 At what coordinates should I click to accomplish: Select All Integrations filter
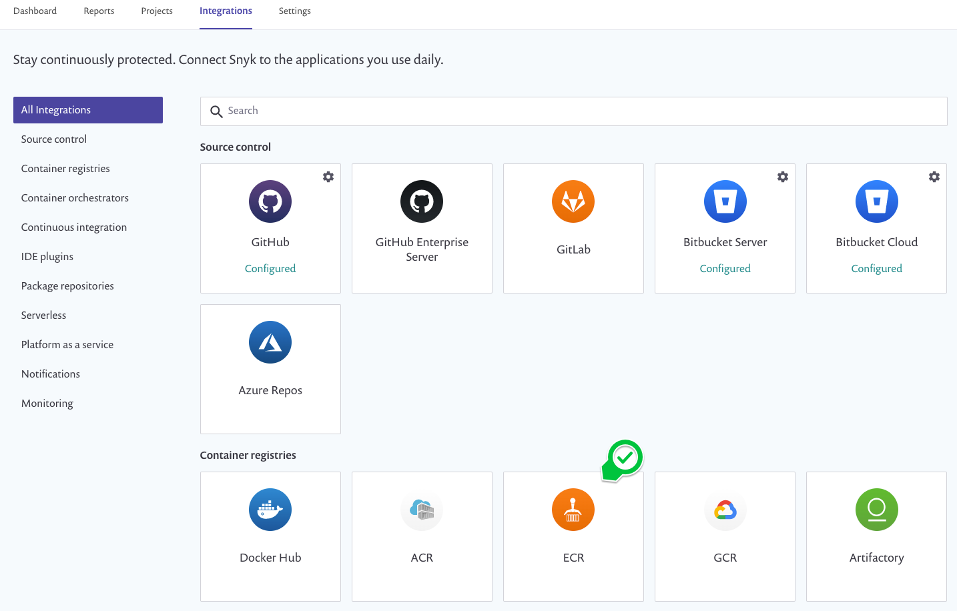click(x=88, y=110)
